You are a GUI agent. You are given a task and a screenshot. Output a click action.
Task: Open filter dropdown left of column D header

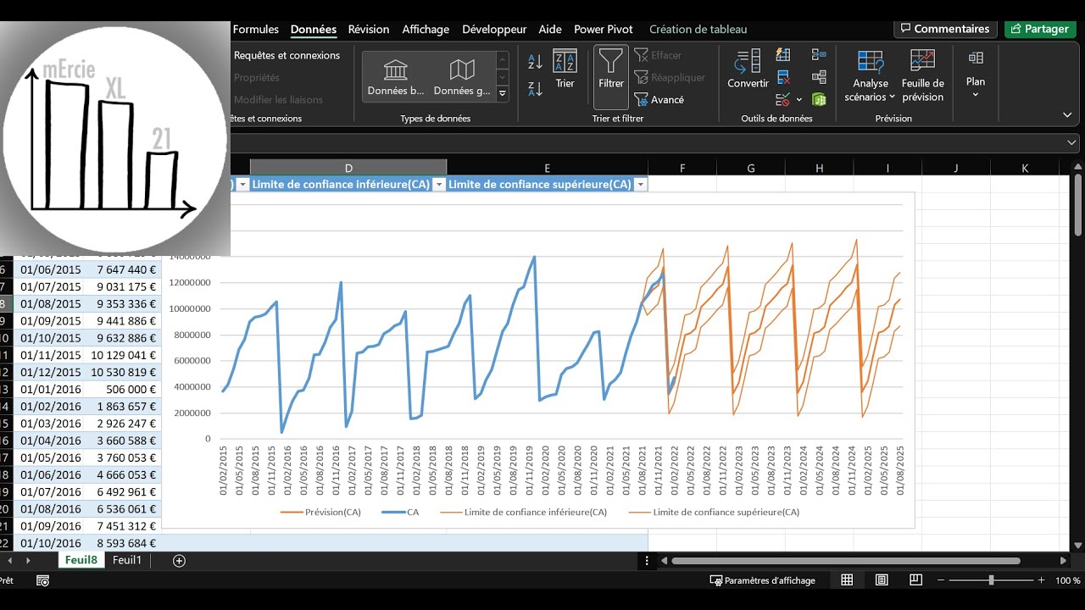pyautogui.click(x=242, y=184)
